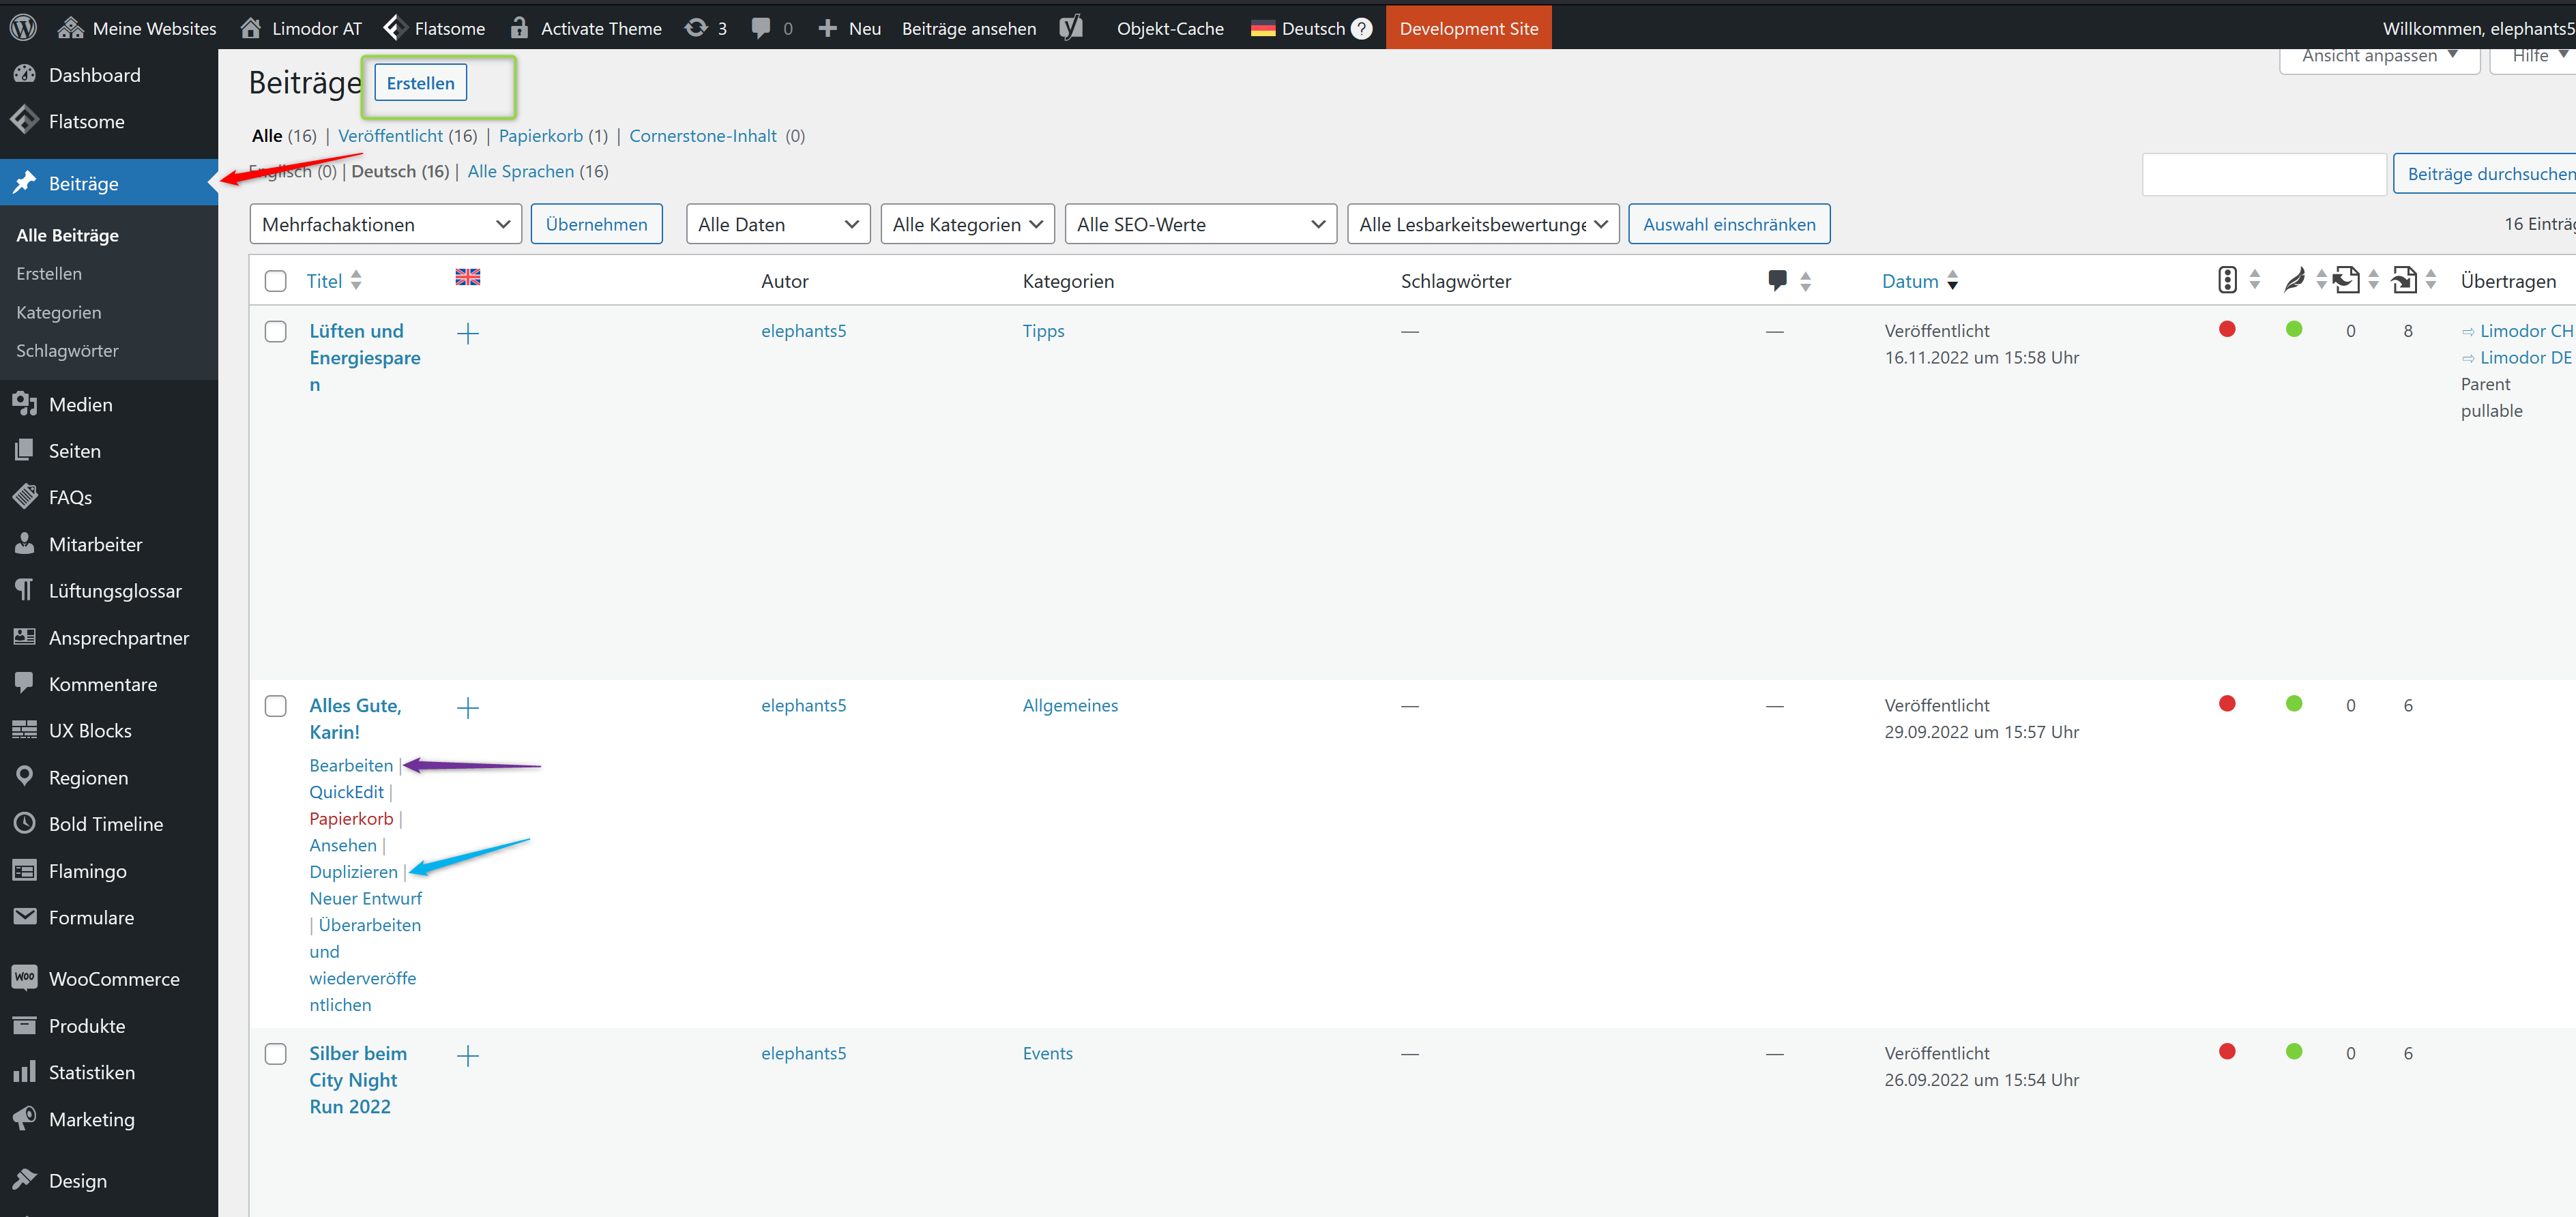Expand the Alle Kategorien filter
The image size is (2576, 1217).
[x=966, y=224]
